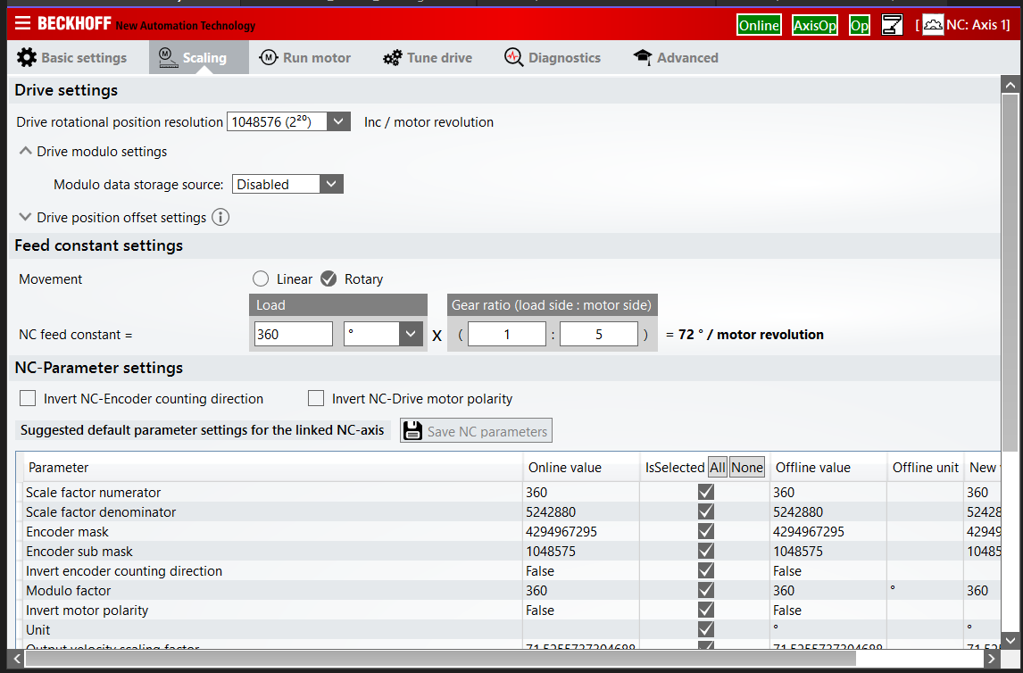1023x673 pixels.
Task: Click the vertical scrollbar up arrow
Action: point(1010,85)
